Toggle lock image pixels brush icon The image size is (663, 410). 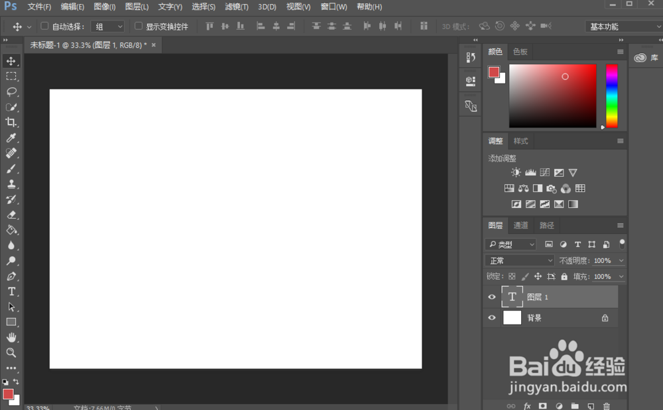point(524,277)
